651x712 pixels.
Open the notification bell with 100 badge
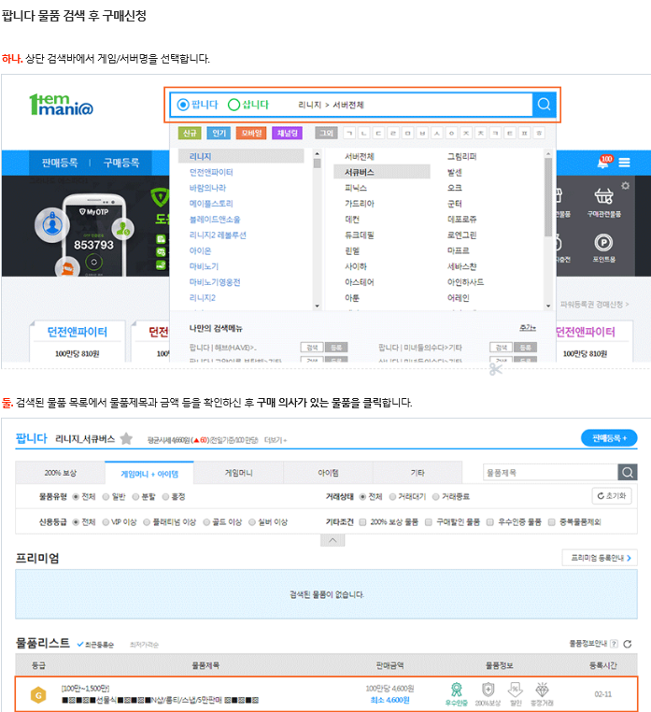coord(603,162)
